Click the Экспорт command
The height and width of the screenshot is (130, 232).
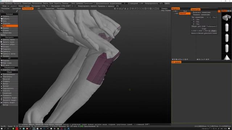pyautogui.click(x=9, y=86)
